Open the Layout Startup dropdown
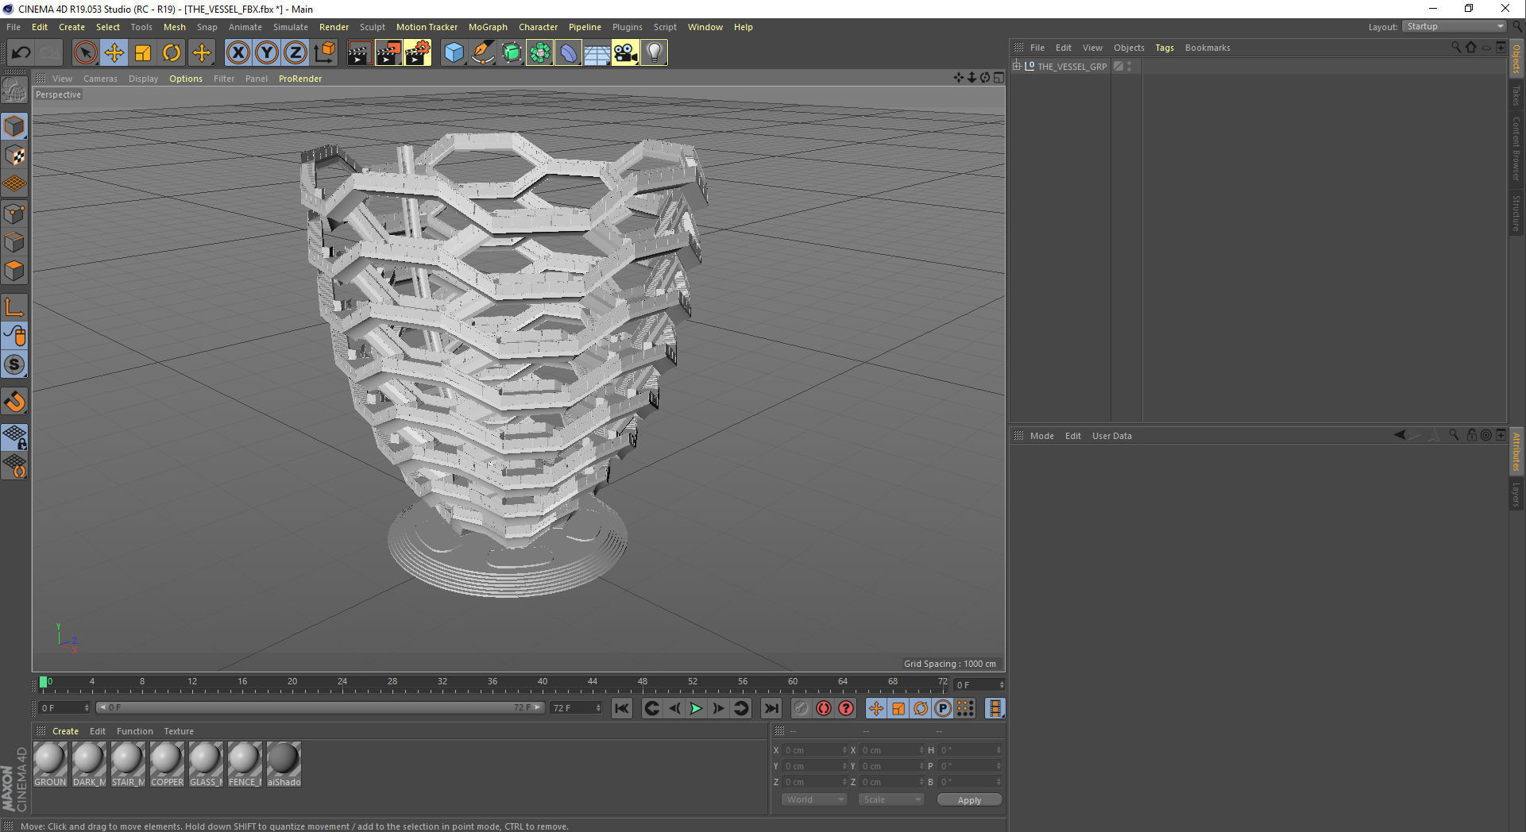Image resolution: width=1526 pixels, height=832 pixels. coord(1455,26)
